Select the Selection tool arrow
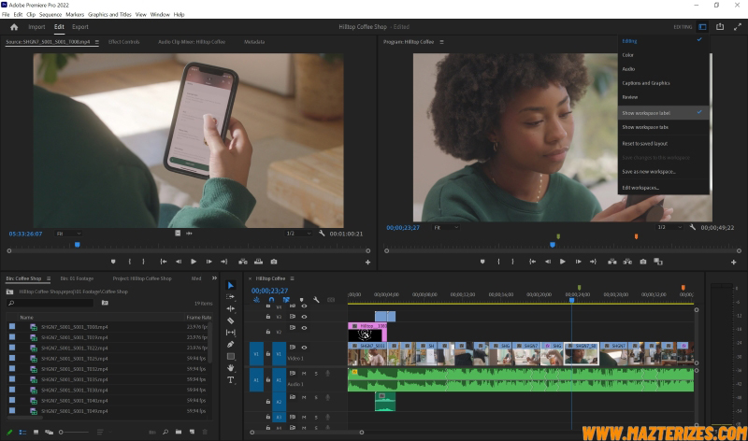This screenshot has height=441, width=748. click(231, 285)
